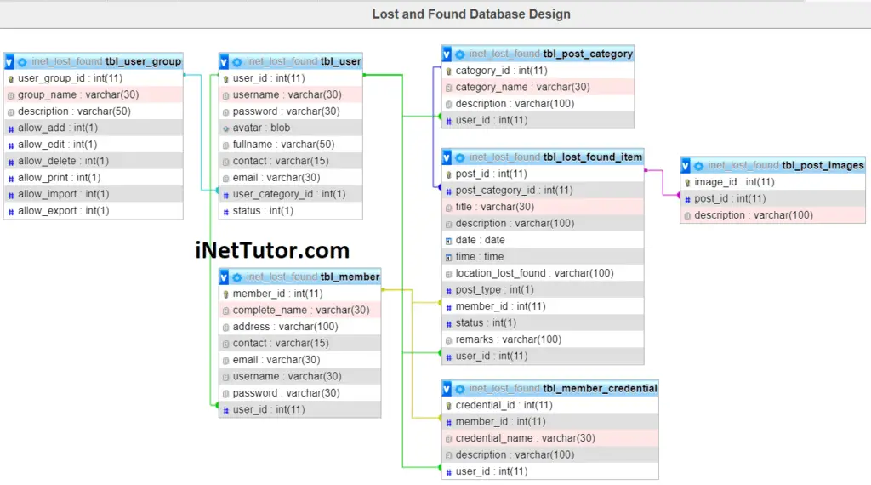Select 'user_id : int(11)' in tbl_member
Viewport: 871px width, 485px height.
pos(300,409)
